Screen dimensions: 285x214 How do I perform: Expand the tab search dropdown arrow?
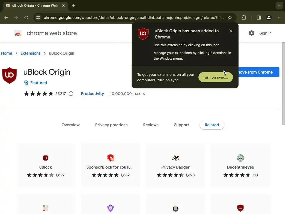coord(279,6)
